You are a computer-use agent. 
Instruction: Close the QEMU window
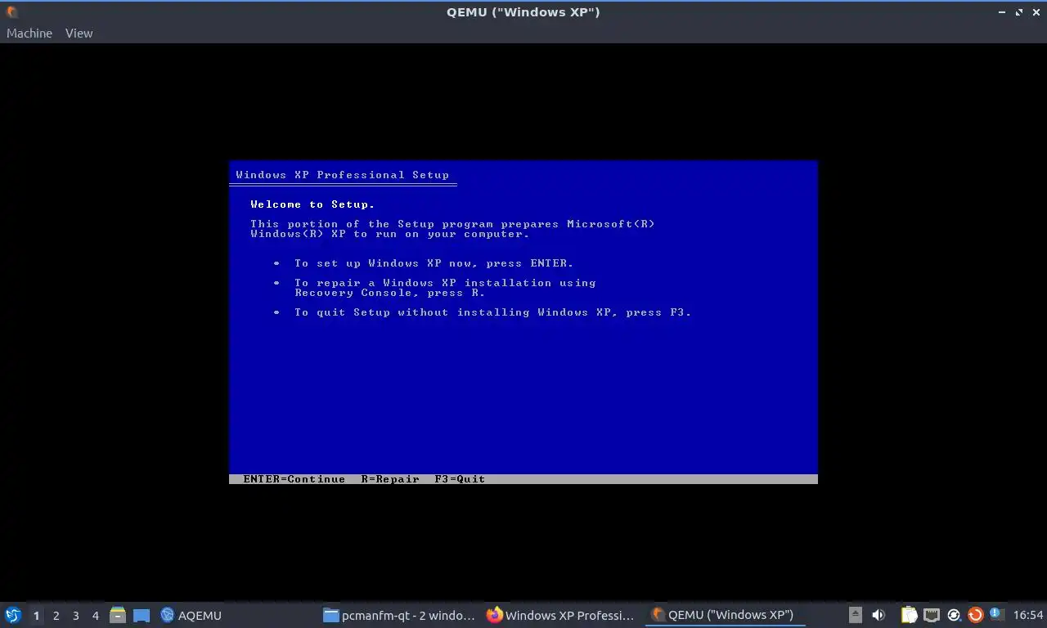(x=1036, y=12)
